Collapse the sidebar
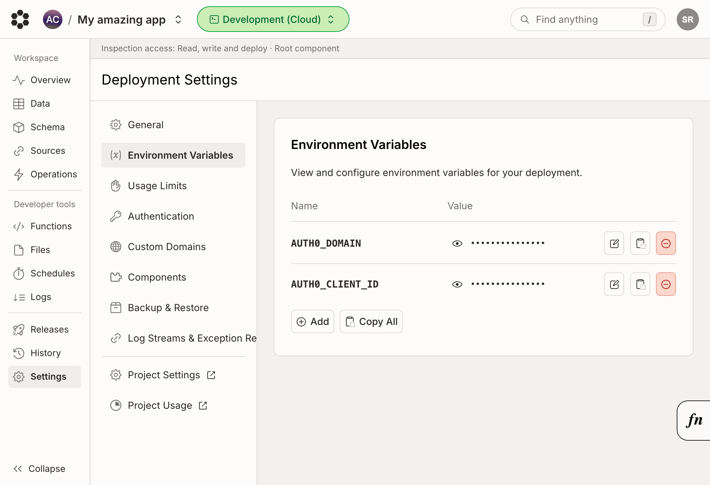710x485 pixels. tap(40, 469)
